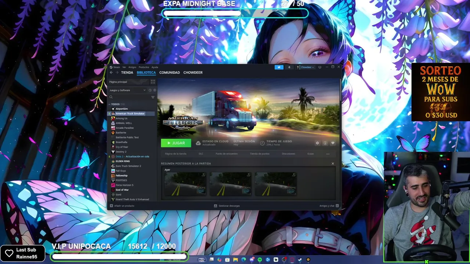Image resolution: width=470 pixels, height=264 pixels.
Task: Open Steam app from Windows taskbar
Action: click(300, 260)
